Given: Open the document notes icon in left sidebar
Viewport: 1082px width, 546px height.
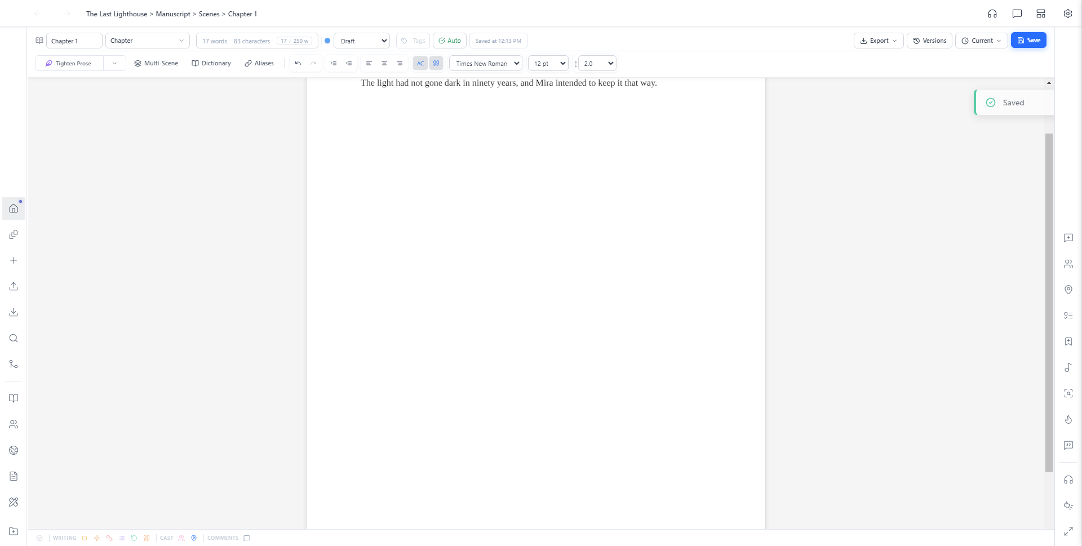Looking at the screenshot, I should coord(14,476).
